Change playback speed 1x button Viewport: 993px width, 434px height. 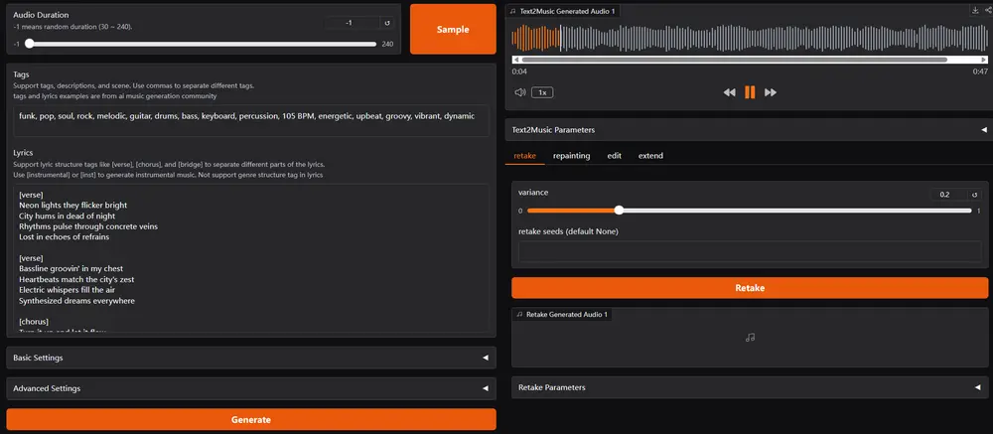(x=542, y=92)
